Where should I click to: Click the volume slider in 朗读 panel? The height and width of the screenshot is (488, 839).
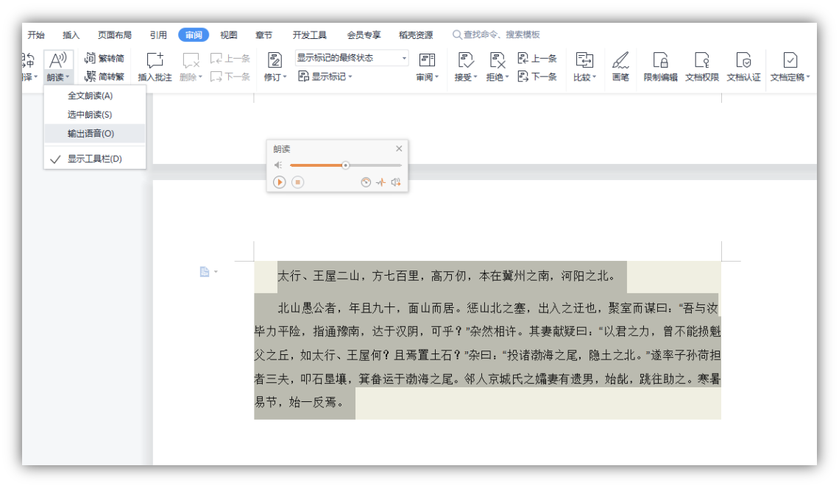click(345, 165)
